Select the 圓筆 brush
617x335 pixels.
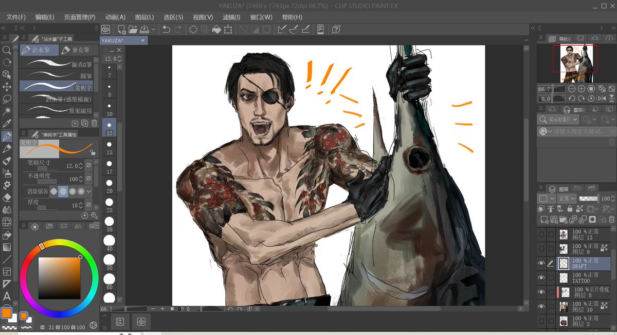(x=57, y=75)
